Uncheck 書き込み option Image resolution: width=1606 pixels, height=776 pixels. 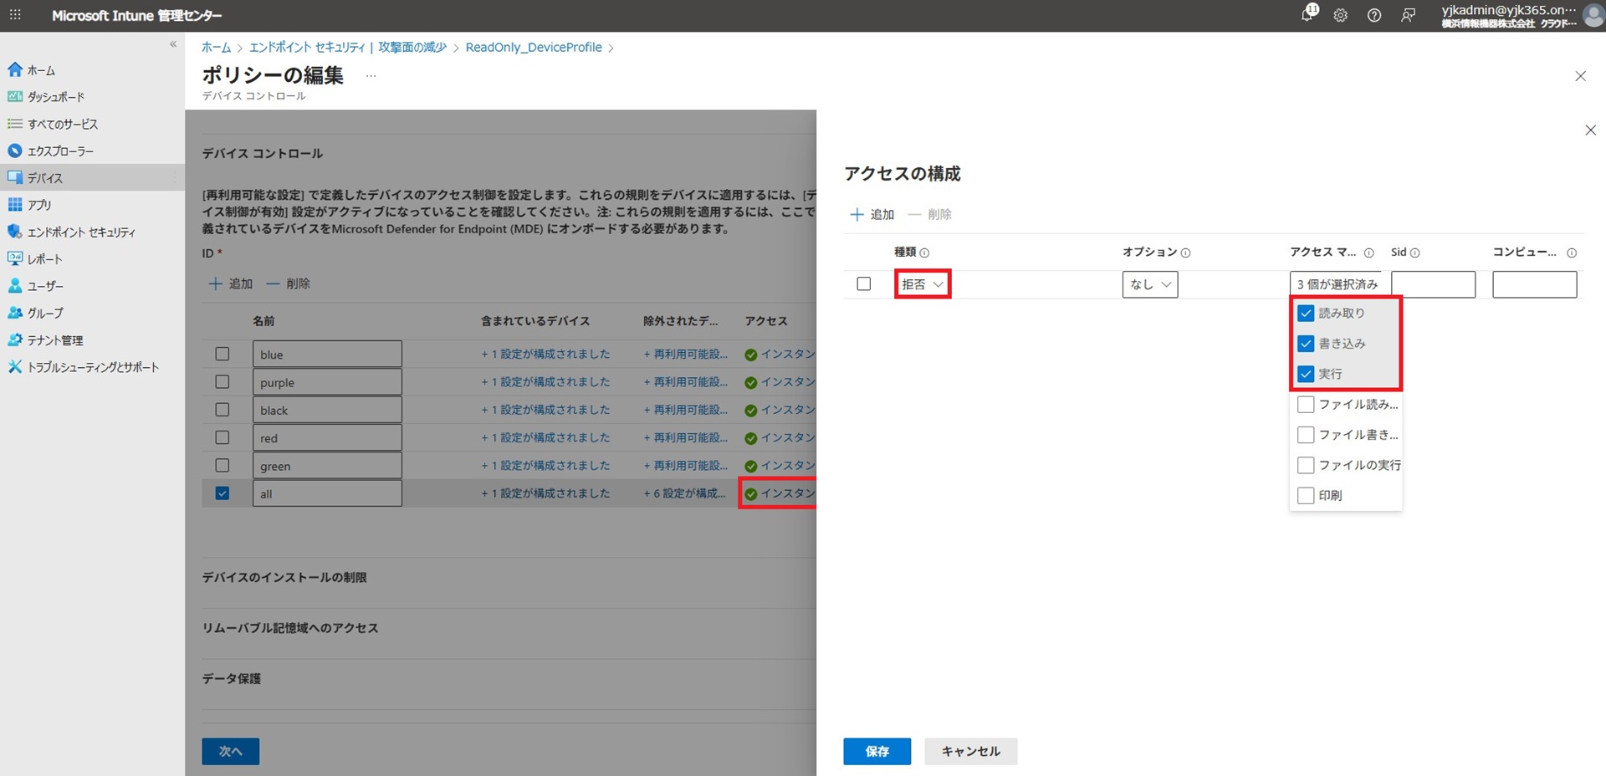1306,344
